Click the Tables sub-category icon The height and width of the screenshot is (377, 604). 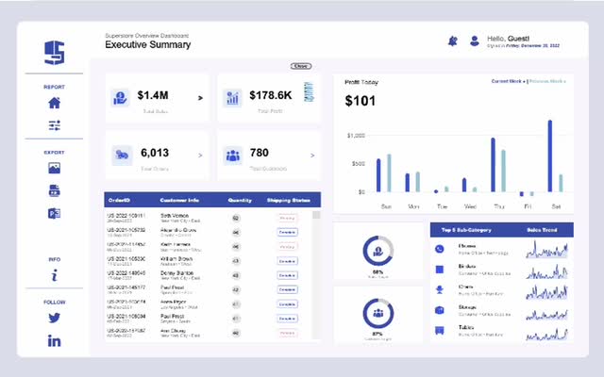[x=440, y=331]
